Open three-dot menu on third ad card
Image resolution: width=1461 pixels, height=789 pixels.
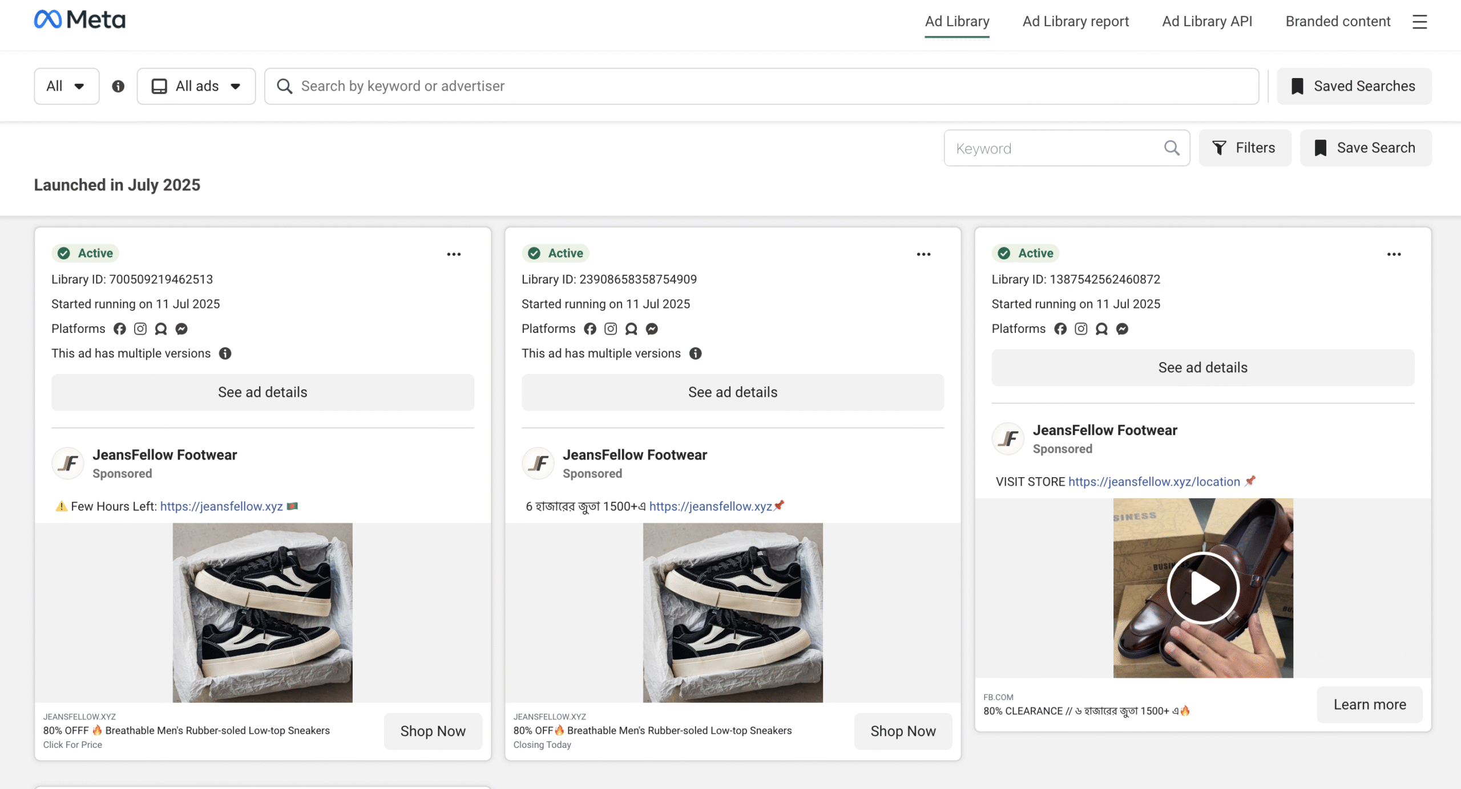click(1394, 254)
